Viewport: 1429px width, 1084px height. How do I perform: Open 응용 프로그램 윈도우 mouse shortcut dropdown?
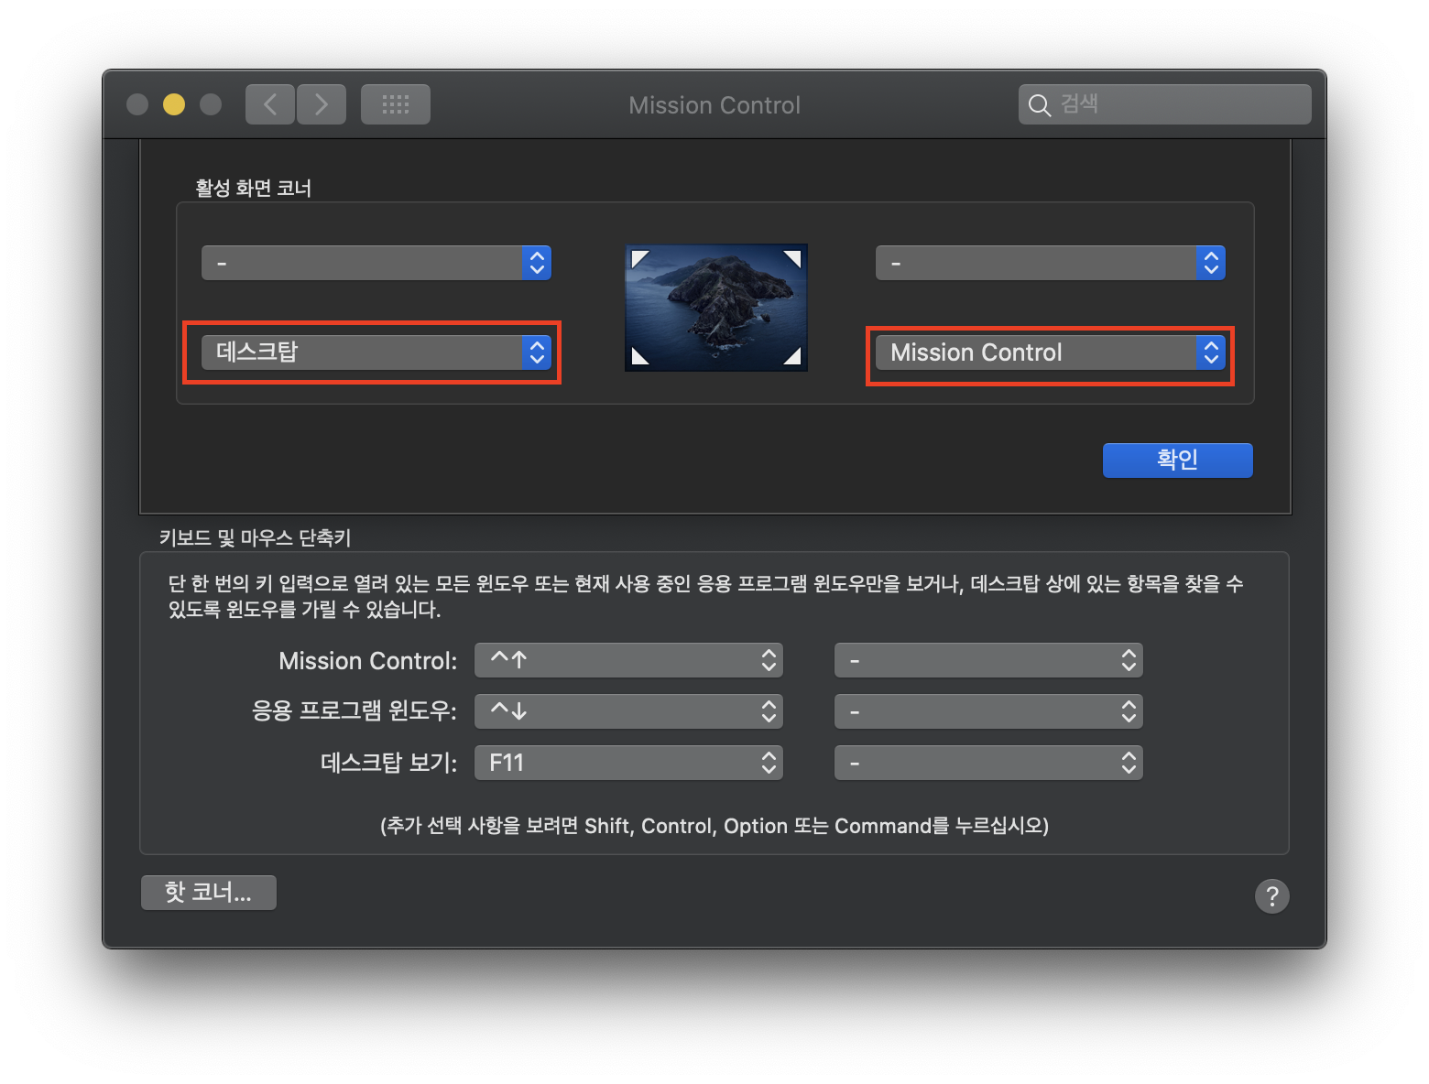[x=988, y=711]
